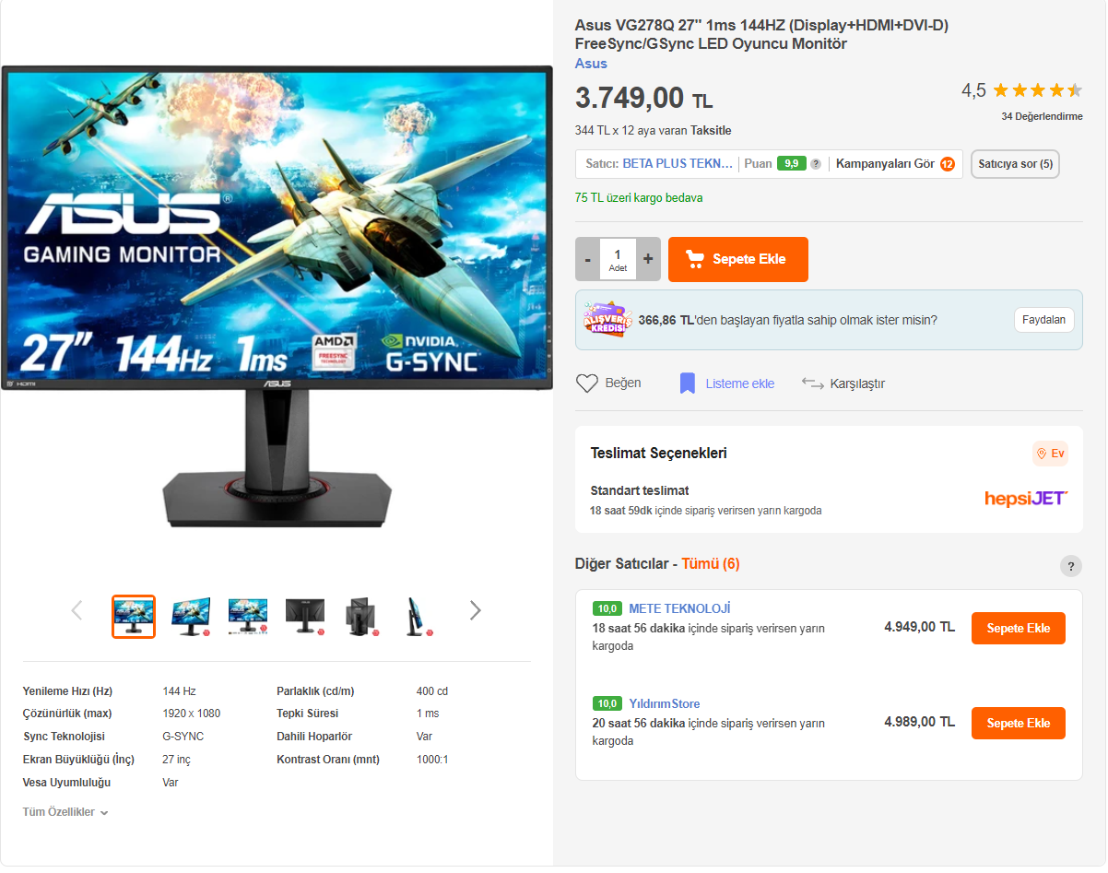Open Tümü (6) all sellers link

(x=711, y=563)
